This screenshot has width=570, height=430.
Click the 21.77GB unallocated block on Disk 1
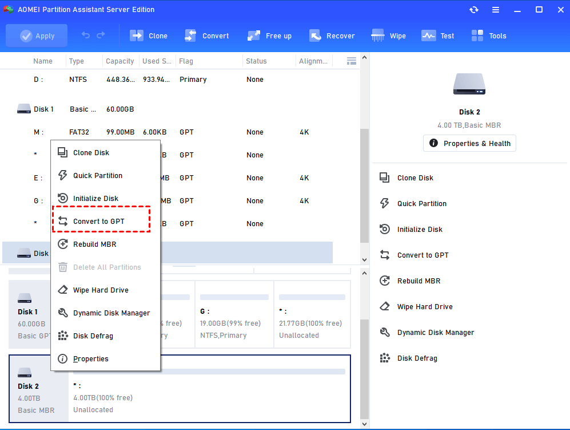[312, 314]
